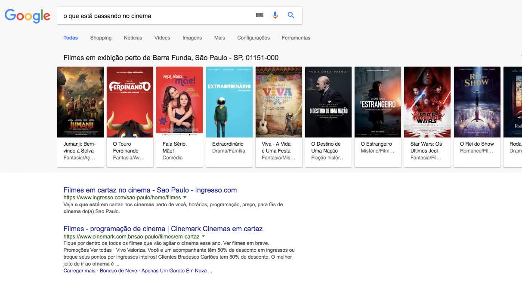522x284 pixels.
Task: Click the O Rei do Show poster
Action: (477, 102)
